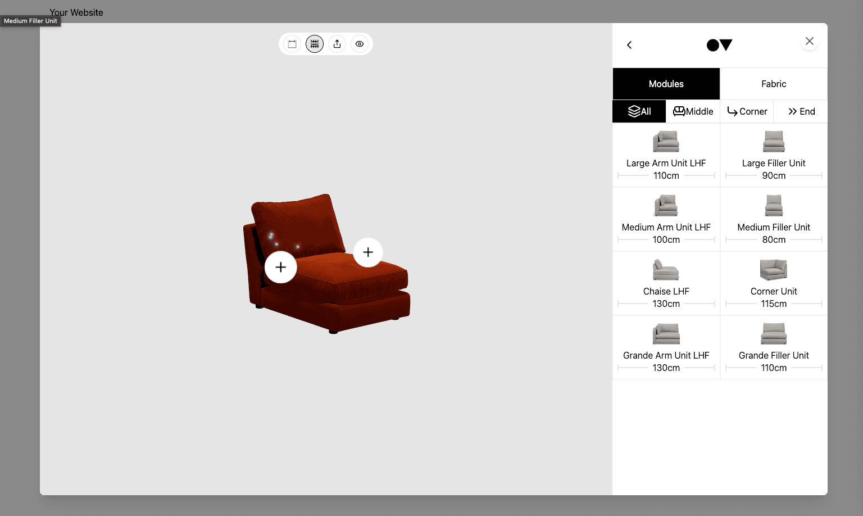This screenshot has height=516, width=863.
Task: Select the End filter with double-arrow icon
Action: coord(800,111)
